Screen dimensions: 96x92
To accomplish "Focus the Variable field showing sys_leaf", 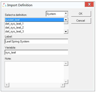I will point(36,52).
